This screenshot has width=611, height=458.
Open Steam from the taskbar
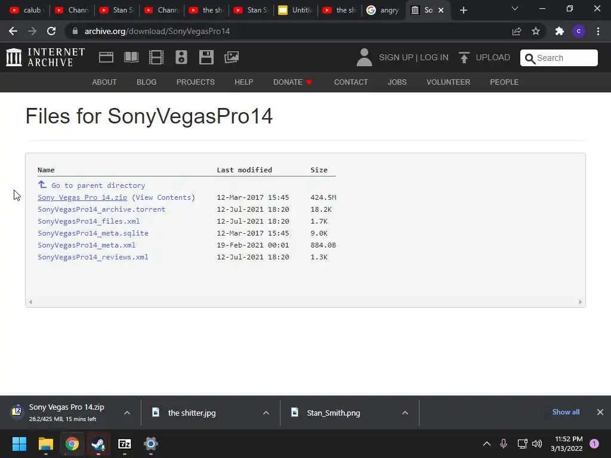tap(98, 444)
